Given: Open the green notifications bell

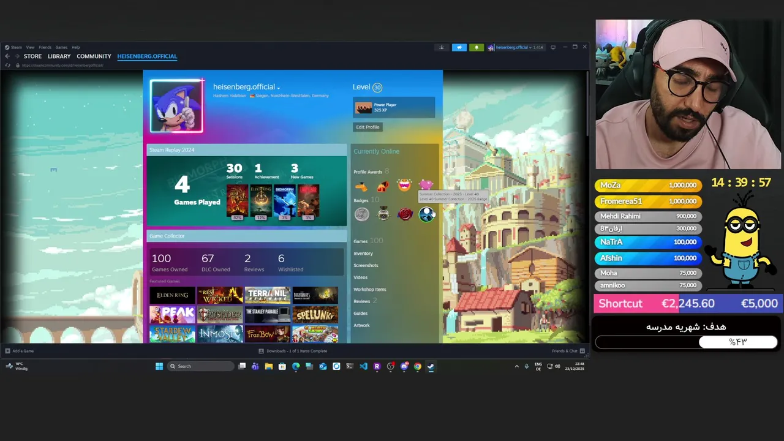Looking at the screenshot, I should click(x=476, y=47).
